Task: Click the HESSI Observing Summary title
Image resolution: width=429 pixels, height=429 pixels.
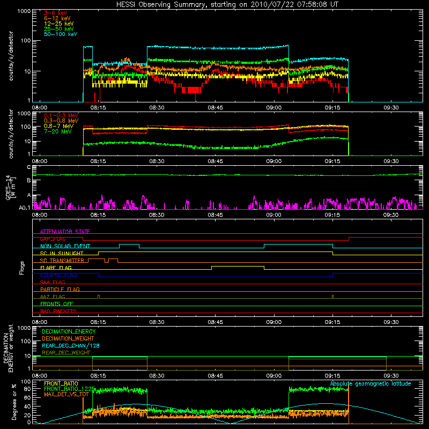Action: click(227, 5)
